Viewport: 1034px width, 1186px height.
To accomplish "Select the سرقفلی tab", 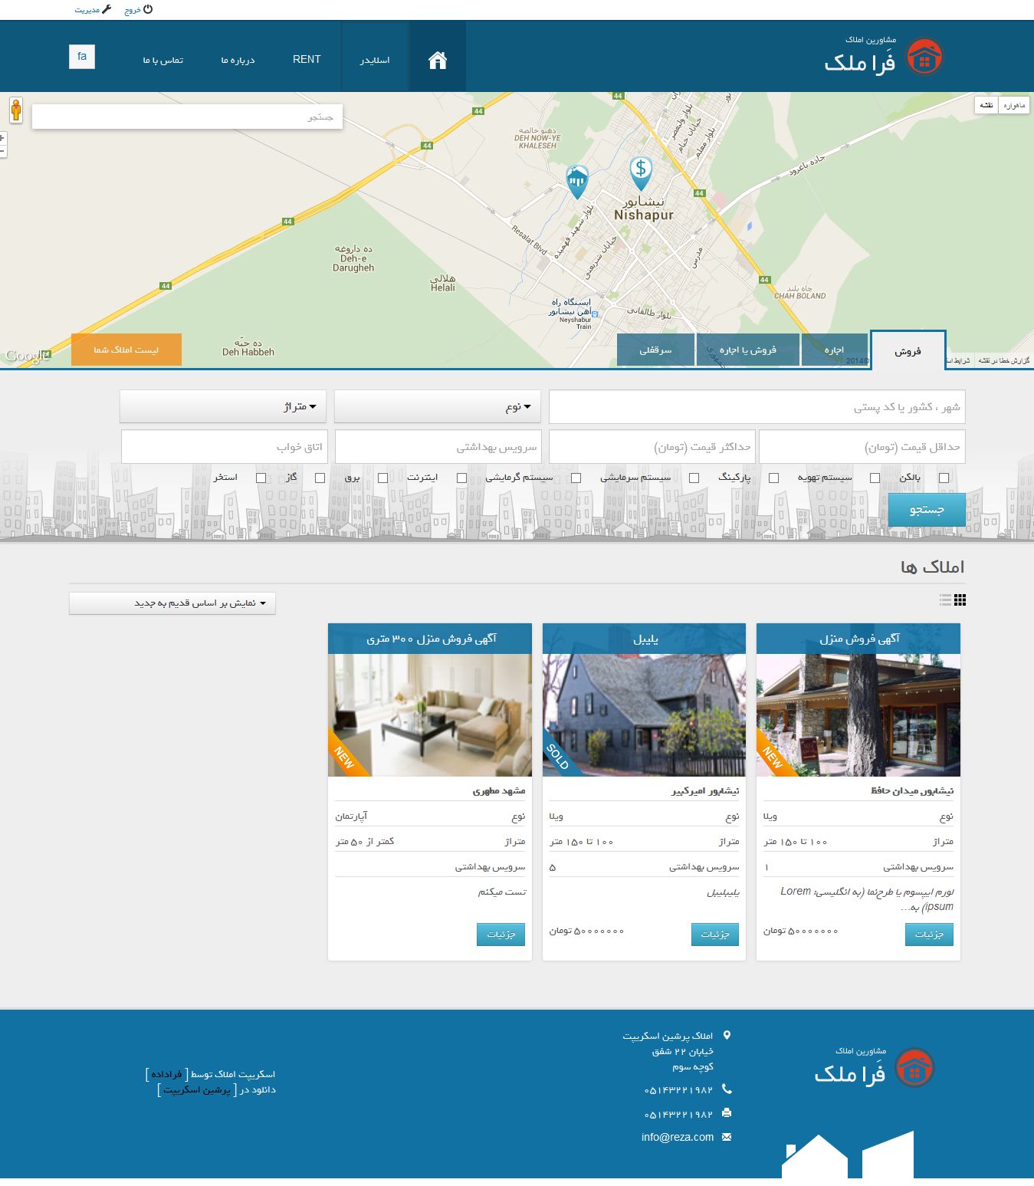I will tap(656, 350).
